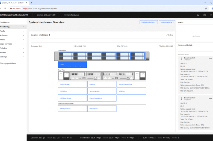This screenshot has height=141, width=213.
Task: Click the IBM Storage FlashSystem 5300 title
Action: [x=14, y=15]
